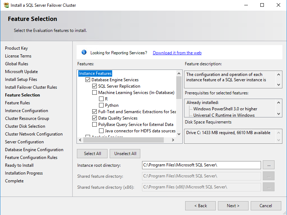Select Feature Rules step in sidebar

[17, 103]
